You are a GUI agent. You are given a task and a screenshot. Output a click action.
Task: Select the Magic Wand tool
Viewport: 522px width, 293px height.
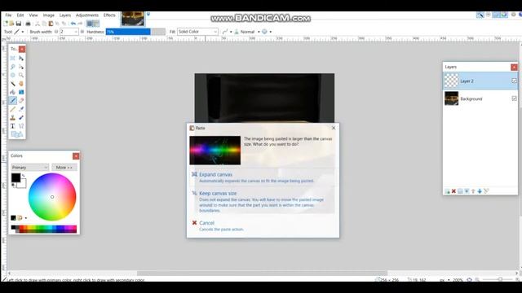(x=13, y=83)
